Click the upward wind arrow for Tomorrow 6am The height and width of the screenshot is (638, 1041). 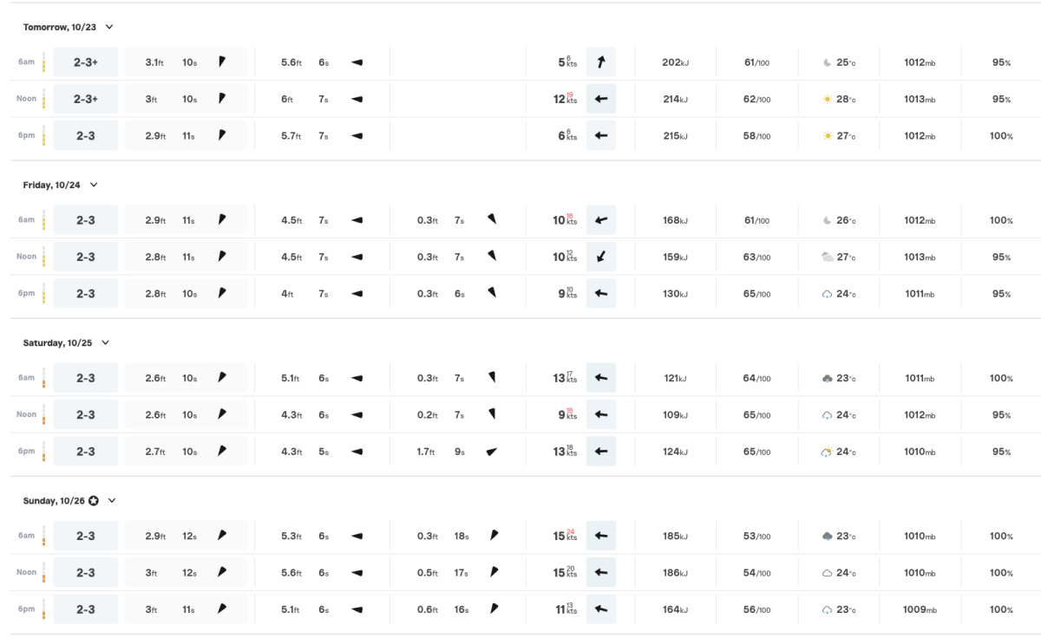click(x=600, y=62)
